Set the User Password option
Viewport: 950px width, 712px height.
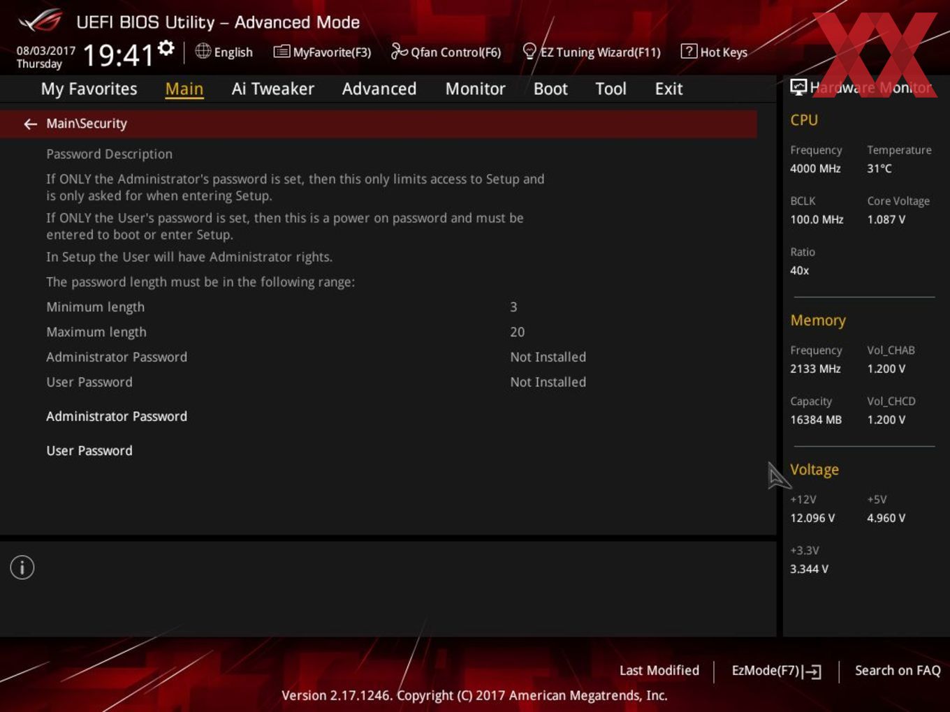pyautogui.click(x=89, y=451)
